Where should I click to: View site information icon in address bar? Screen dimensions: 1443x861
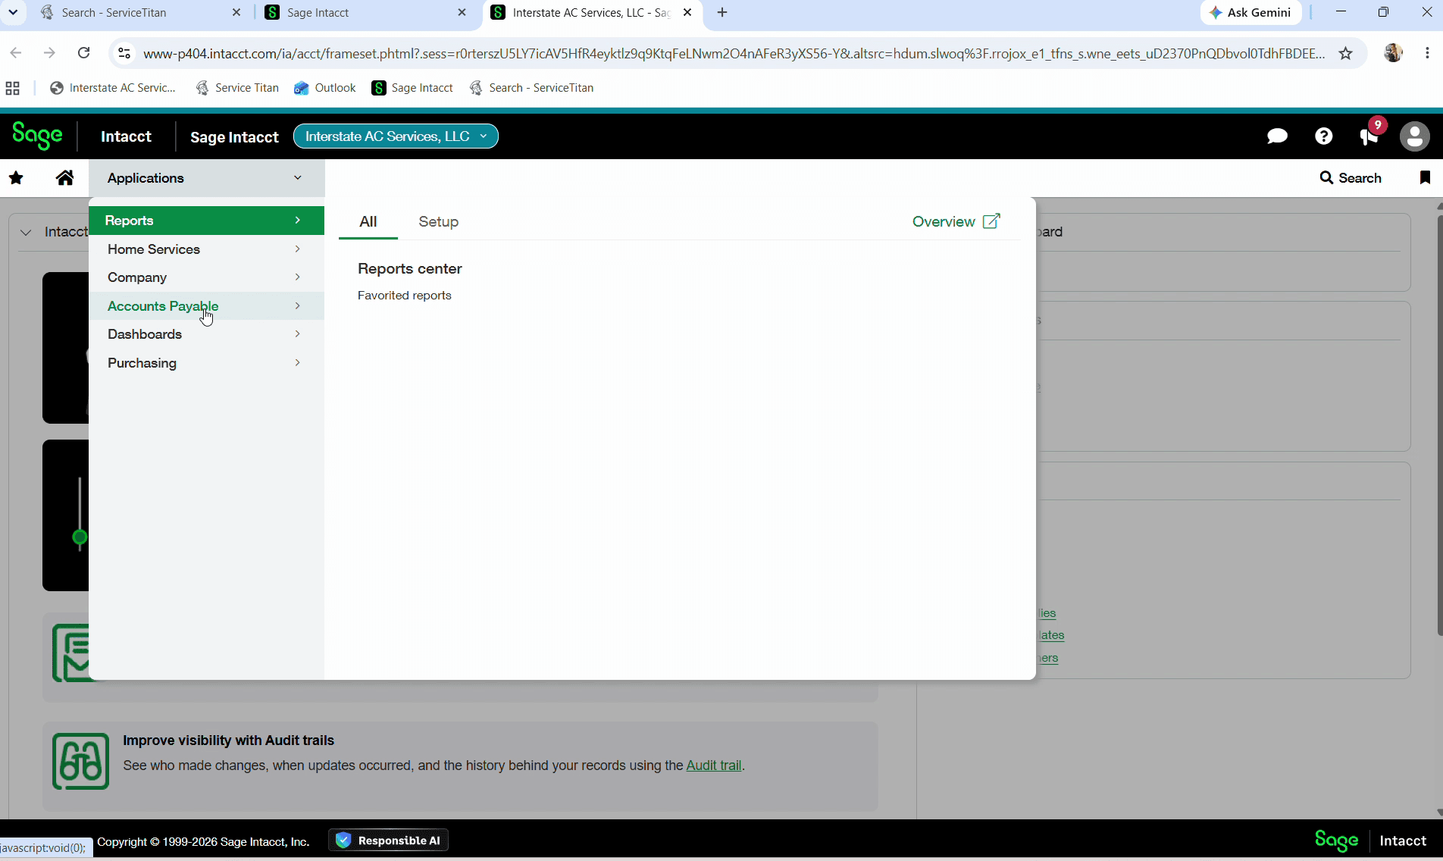[x=124, y=53]
